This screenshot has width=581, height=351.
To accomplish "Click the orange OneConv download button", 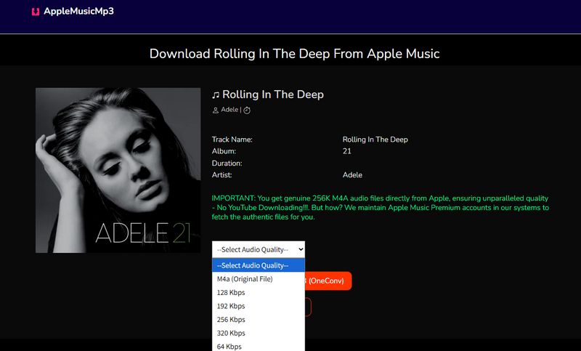I will click(x=328, y=281).
